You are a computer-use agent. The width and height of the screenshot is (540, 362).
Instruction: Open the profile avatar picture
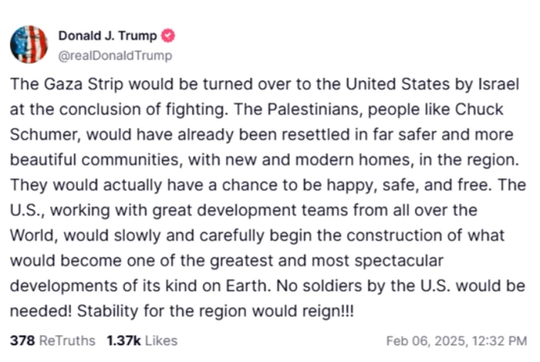29,45
